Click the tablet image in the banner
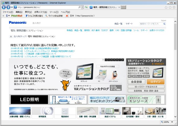The image size is (178, 126). click(85, 71)
